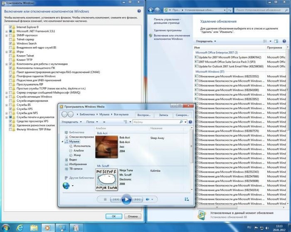Click Найти search field in Media Player
This screenshot has width=291, height=232.
[156, 122]
